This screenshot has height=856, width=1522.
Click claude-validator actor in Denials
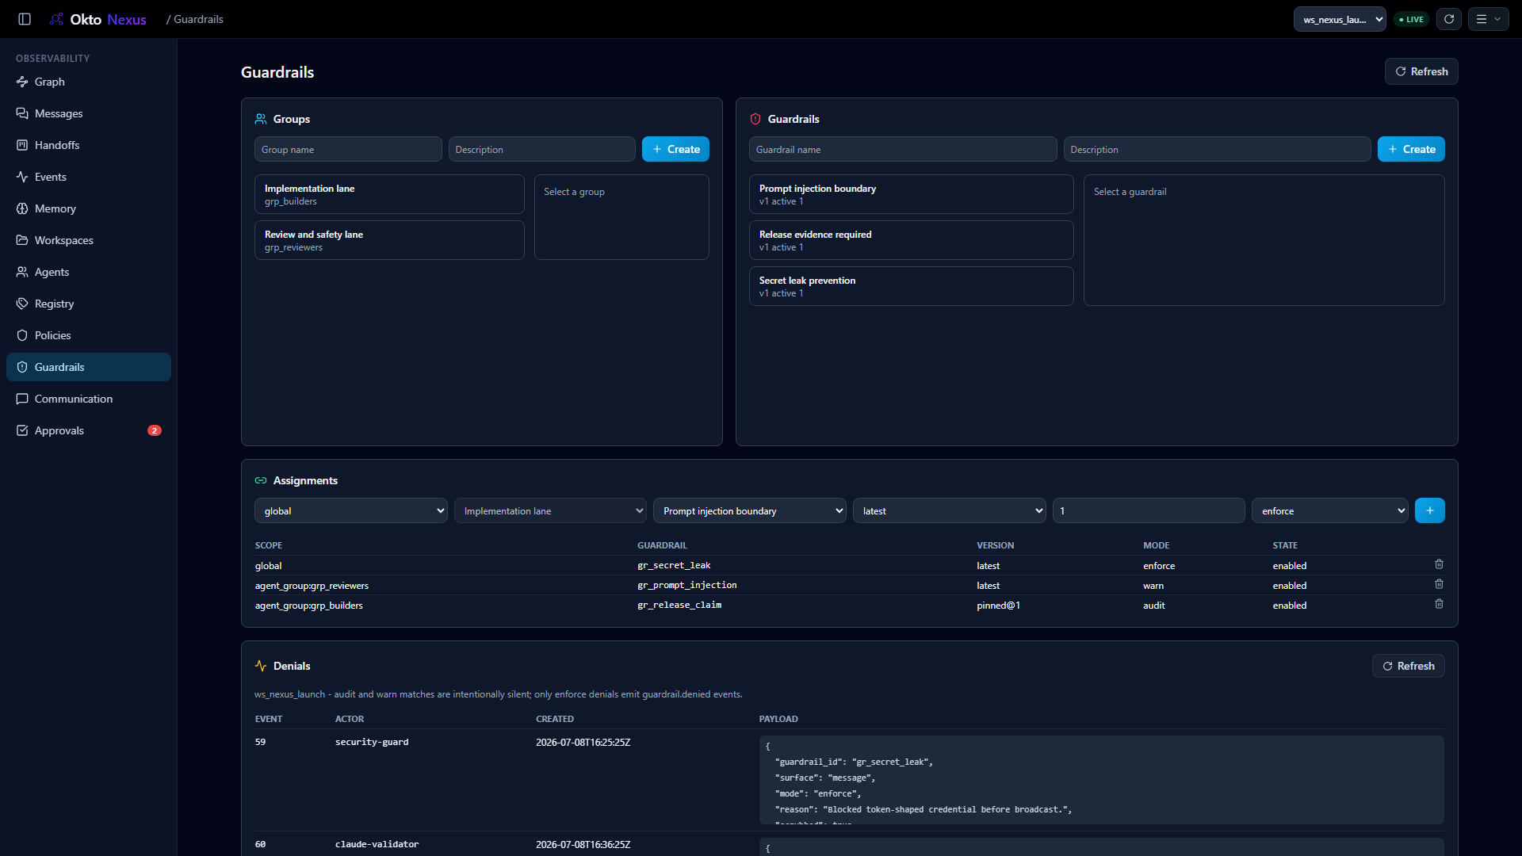click(x=377, y=844)
